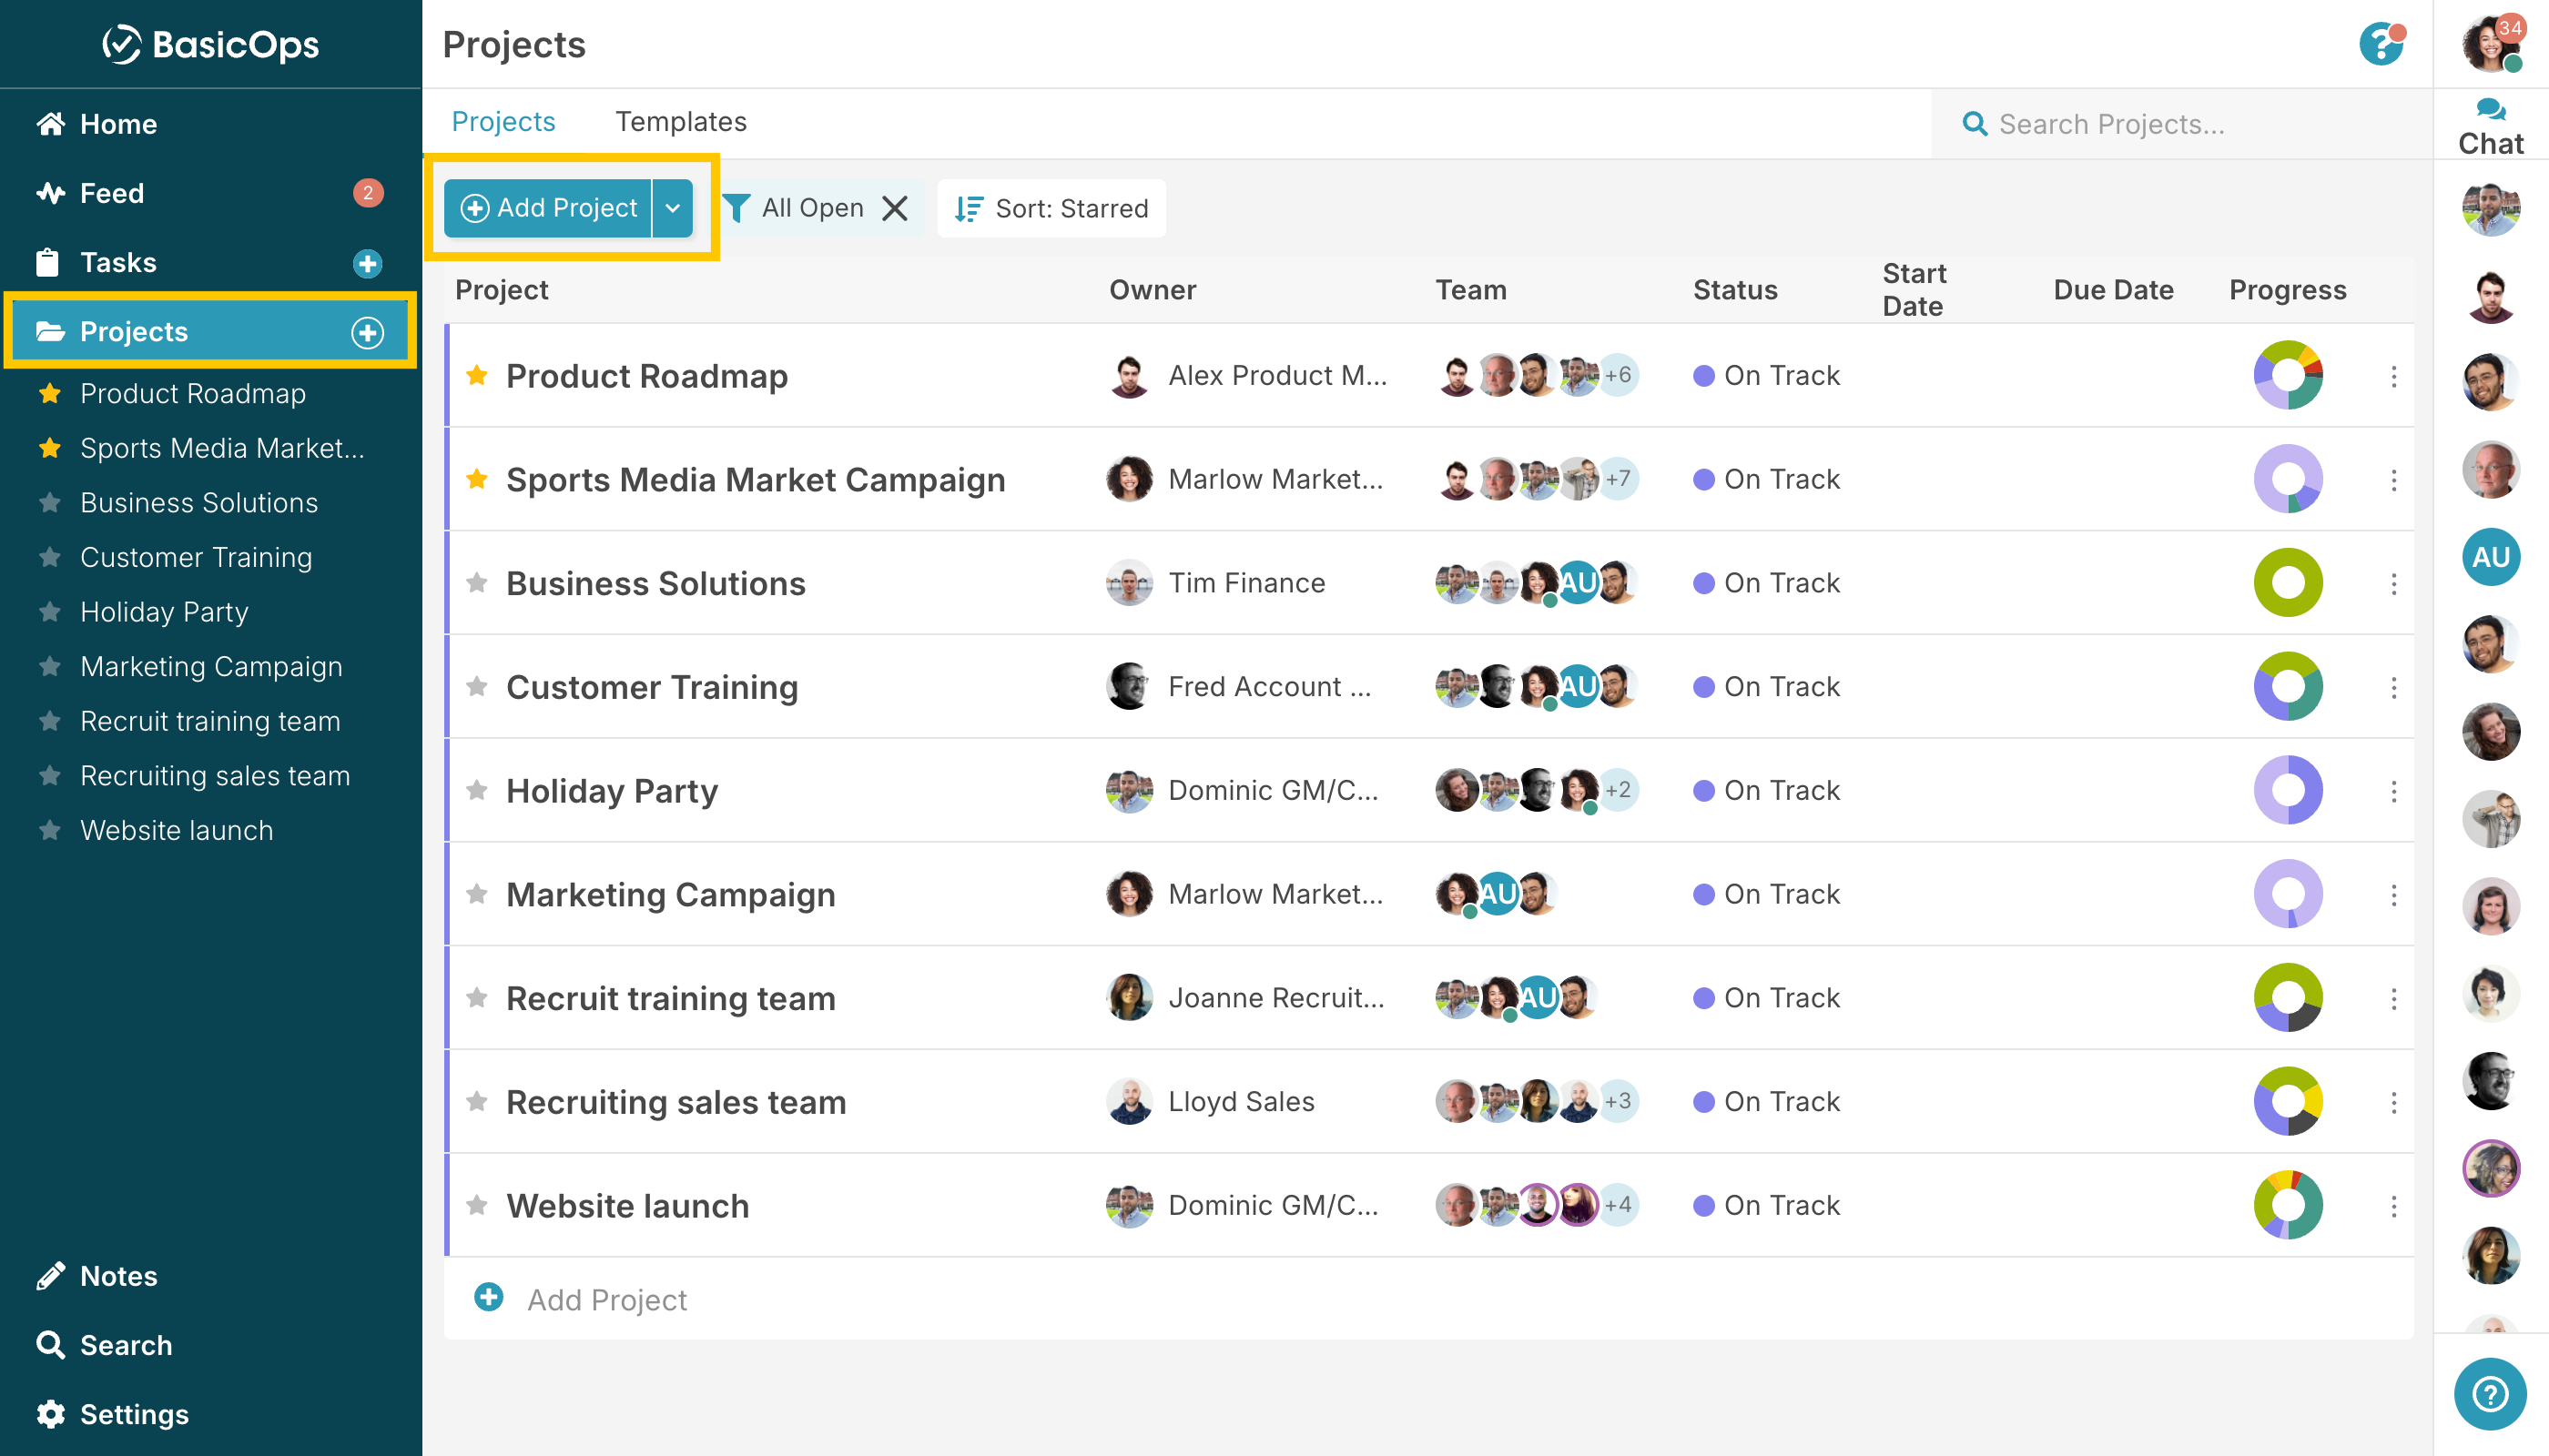Expand the Add Project dropdown arrow
This screenshot has width=2549, height=1456.
click(x=674, y=208)
